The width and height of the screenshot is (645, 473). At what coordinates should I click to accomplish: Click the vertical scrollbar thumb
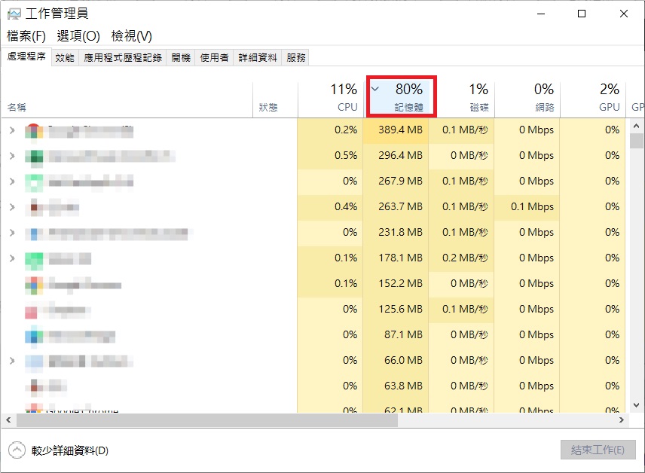(636, 141)
